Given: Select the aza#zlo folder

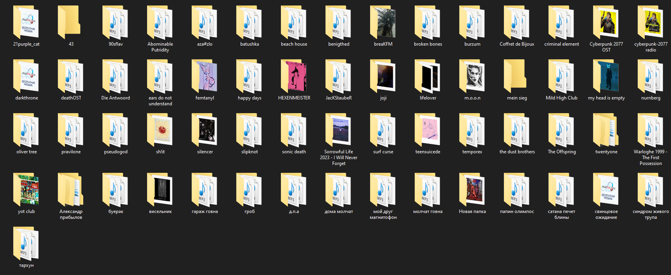Looking at the screenshot, I should 205,22.
